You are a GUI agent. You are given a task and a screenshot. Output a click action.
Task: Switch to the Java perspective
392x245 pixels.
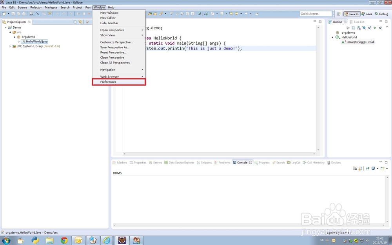pyautogui.click(x=367, y=14)
